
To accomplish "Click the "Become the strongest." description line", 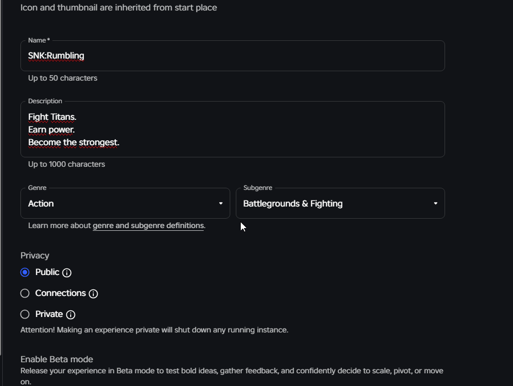I will [x=73, y=142].
